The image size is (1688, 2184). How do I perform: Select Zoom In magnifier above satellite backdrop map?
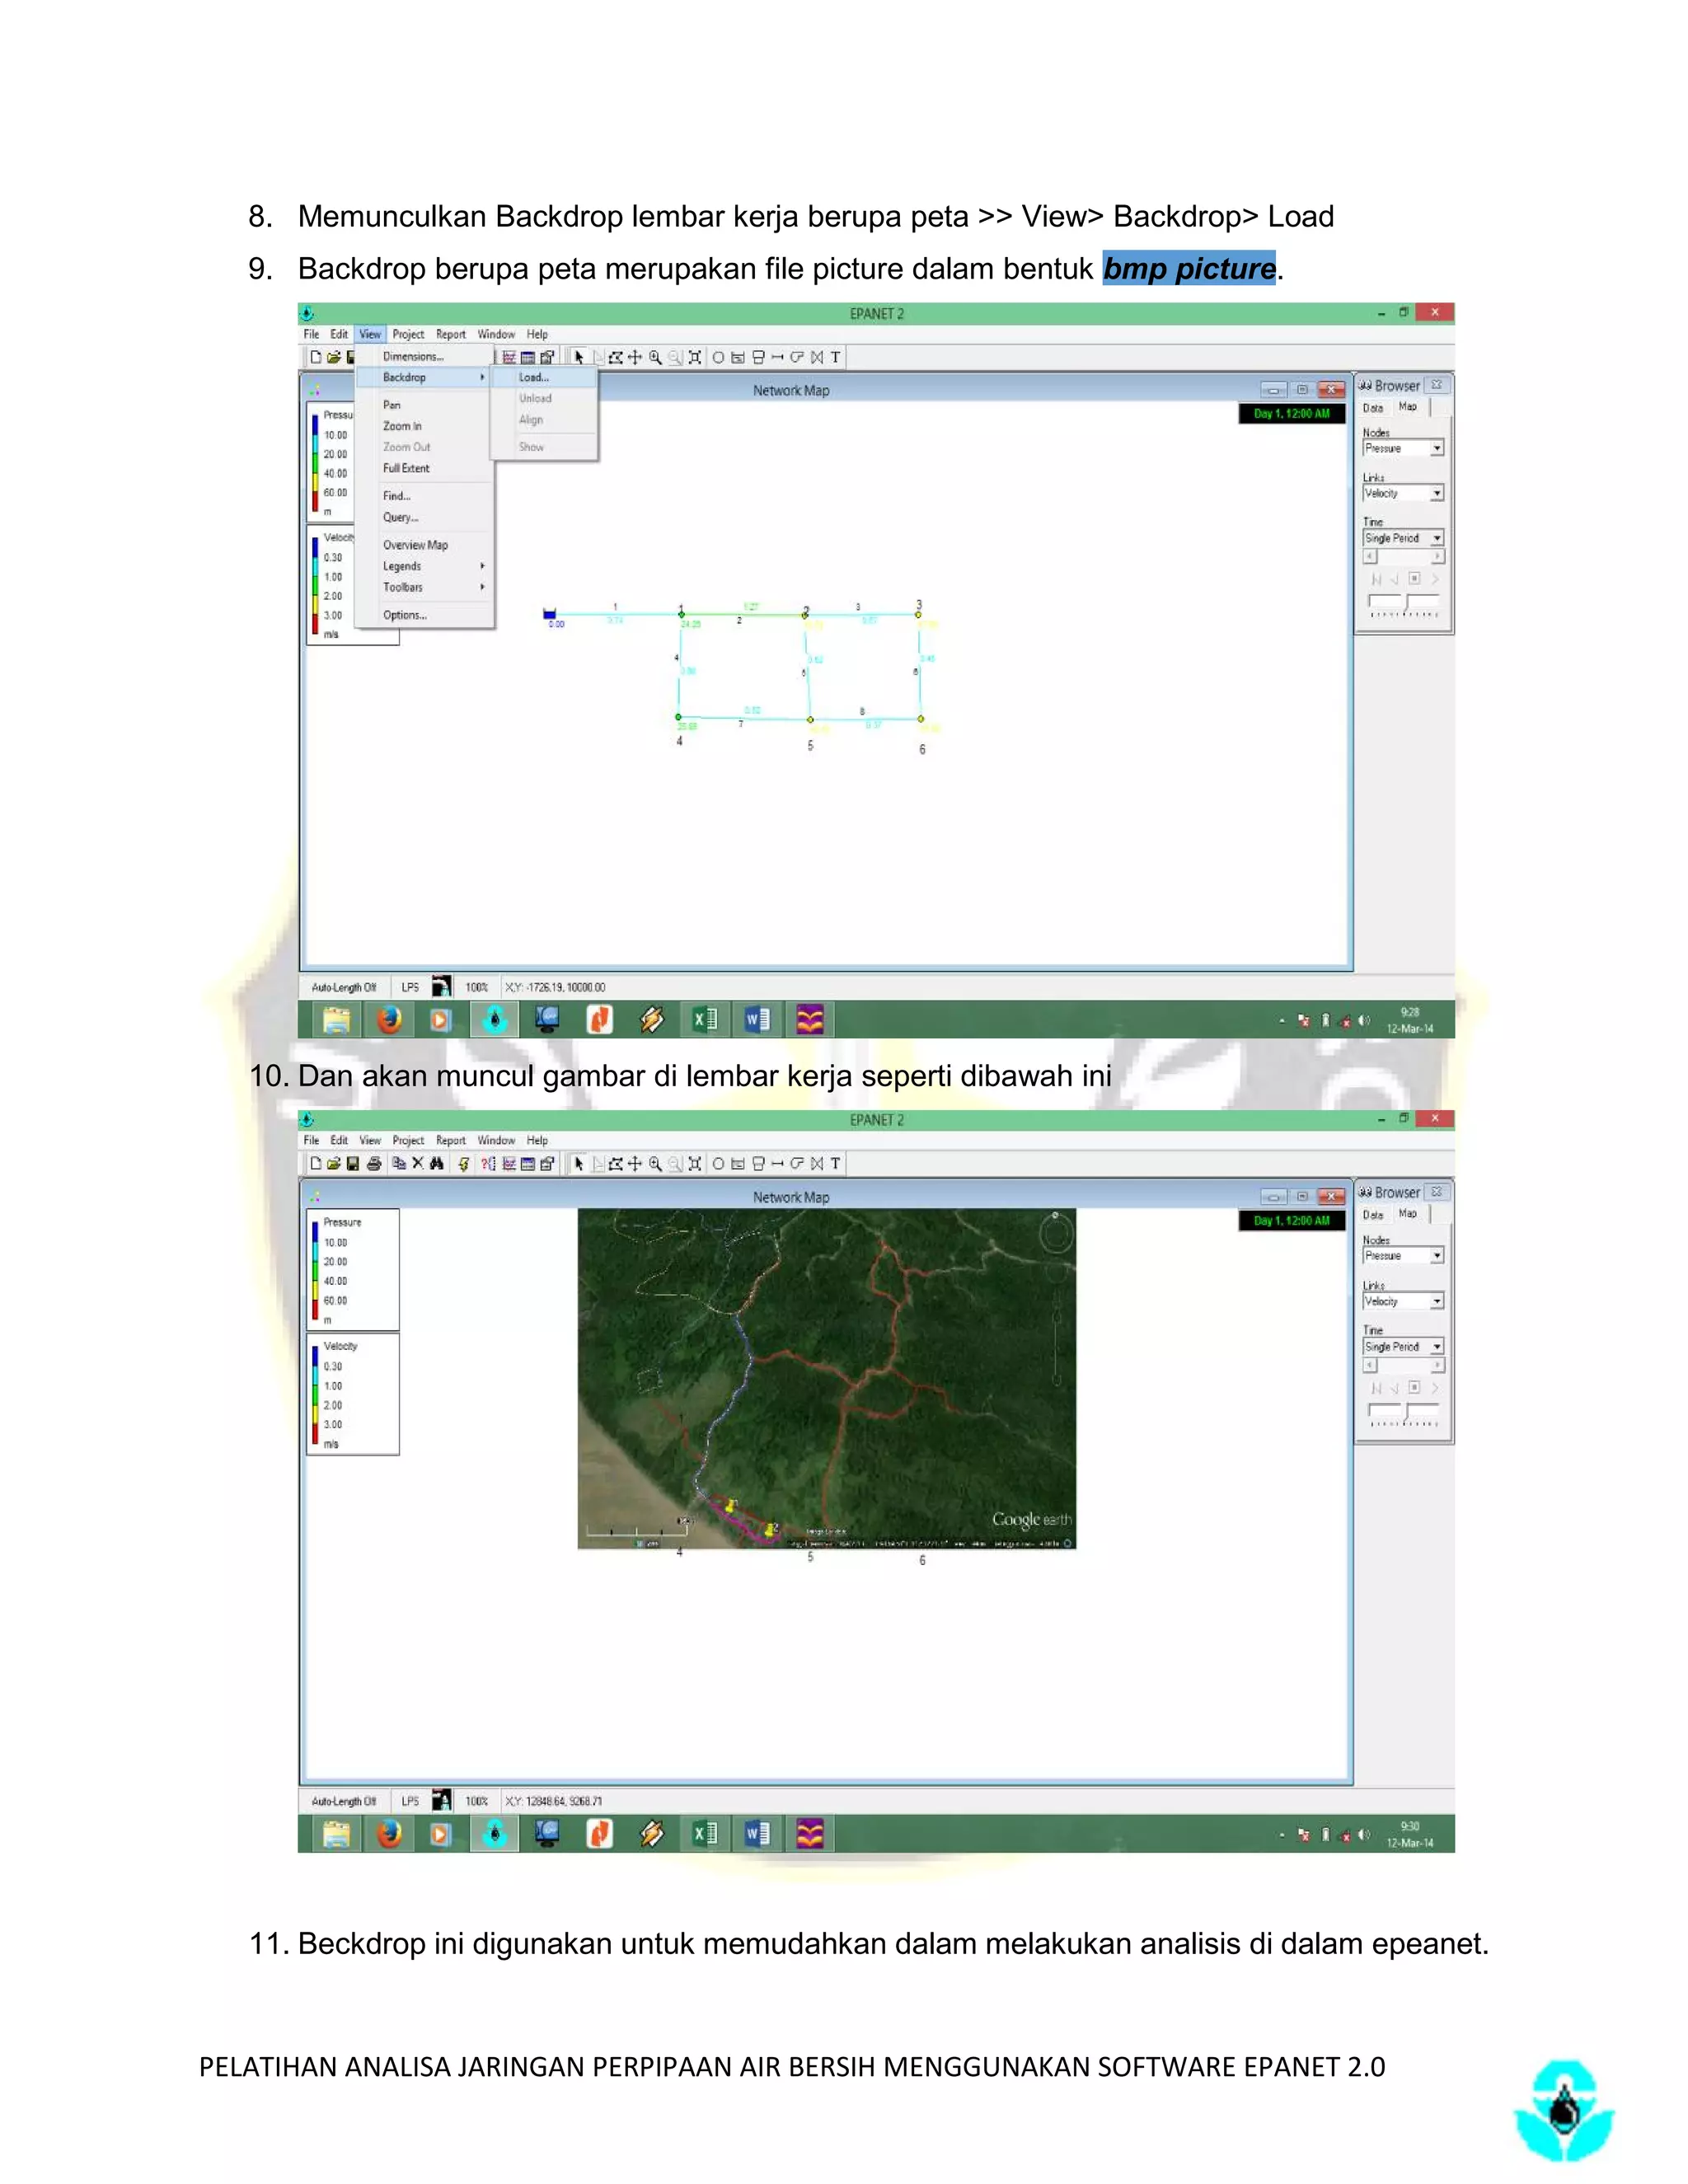655,1163
